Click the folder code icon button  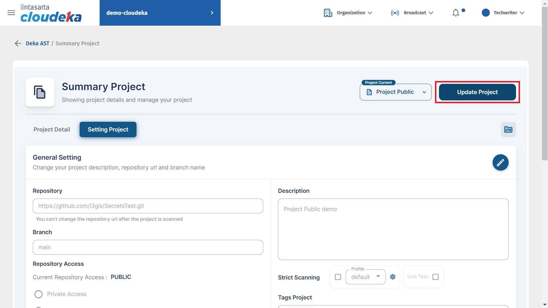click(x=508, y=130)
